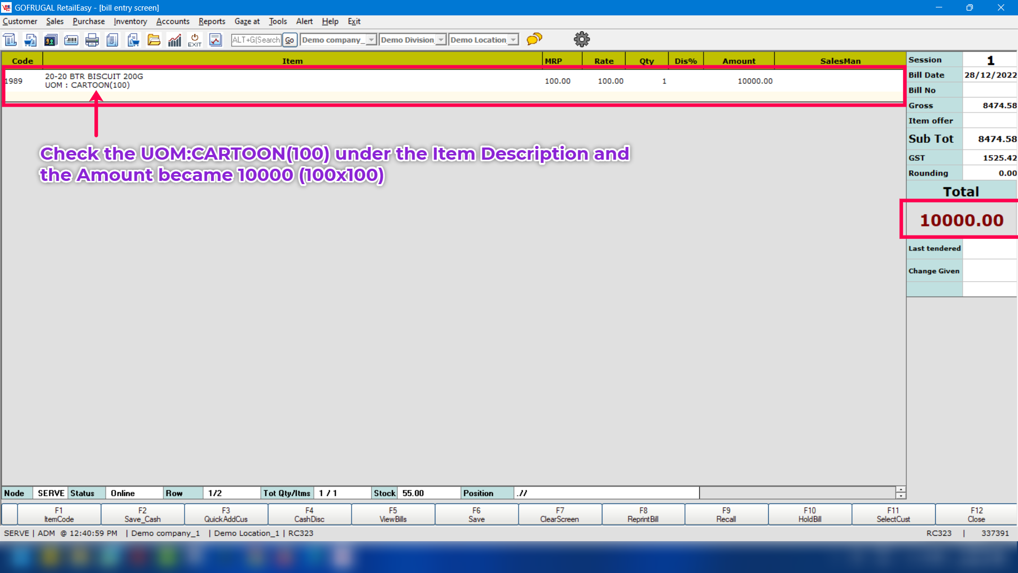
Task: Click the EXIT power icon
Action: point(195,40)
